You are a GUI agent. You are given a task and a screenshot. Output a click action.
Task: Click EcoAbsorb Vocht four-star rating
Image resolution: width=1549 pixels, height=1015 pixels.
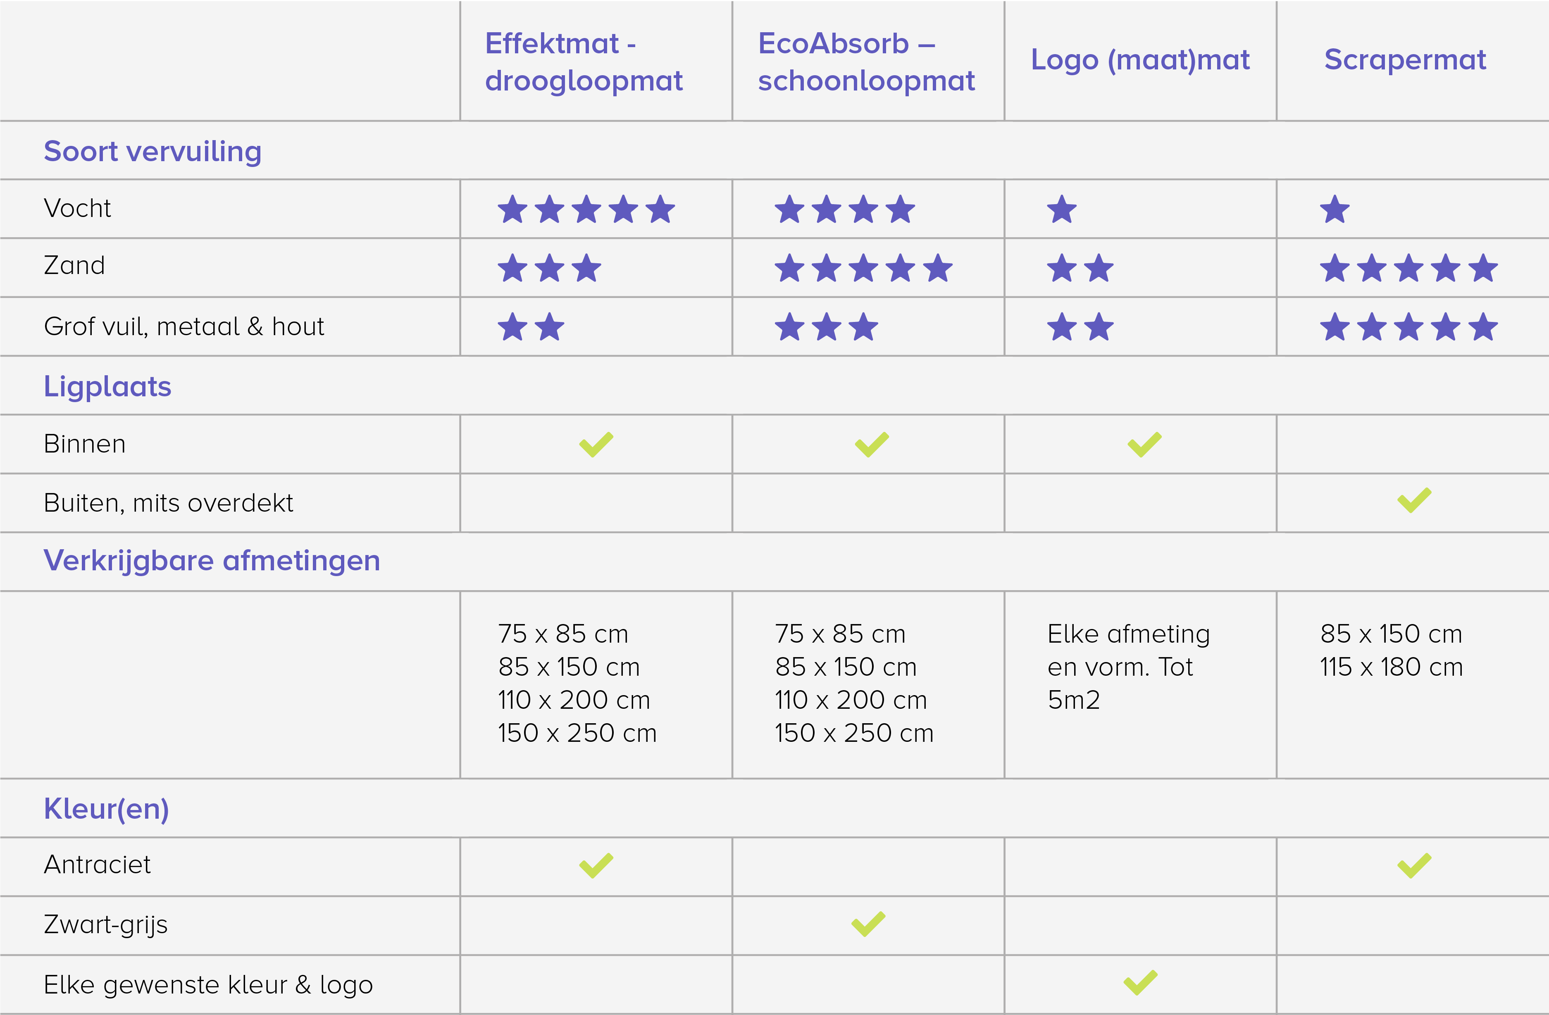pyautogui.click(x=844, y=210)
